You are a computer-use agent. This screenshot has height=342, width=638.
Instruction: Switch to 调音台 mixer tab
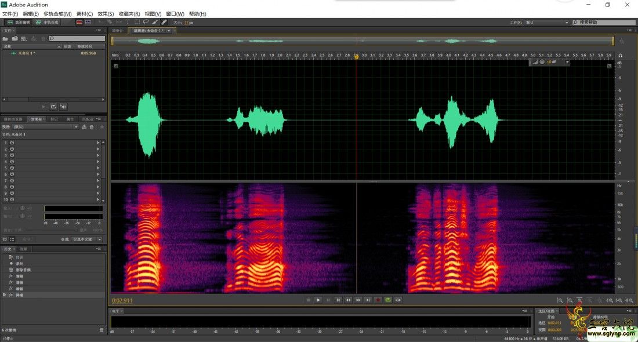(118, 31)
